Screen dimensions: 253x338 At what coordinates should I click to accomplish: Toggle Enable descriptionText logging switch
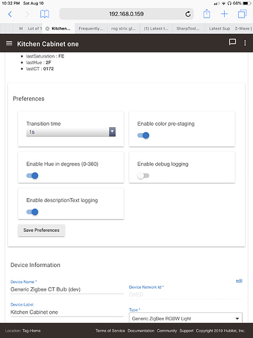pos(32,212)
